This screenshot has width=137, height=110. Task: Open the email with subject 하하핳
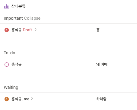[101, 99]
